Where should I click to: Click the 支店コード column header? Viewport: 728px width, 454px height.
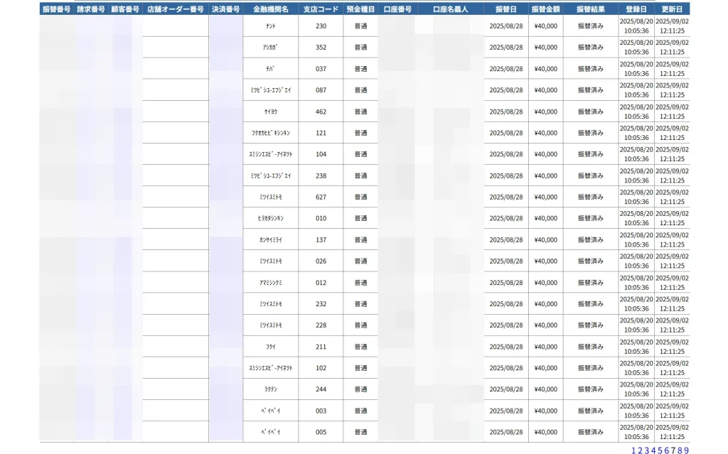pos(321,9)
